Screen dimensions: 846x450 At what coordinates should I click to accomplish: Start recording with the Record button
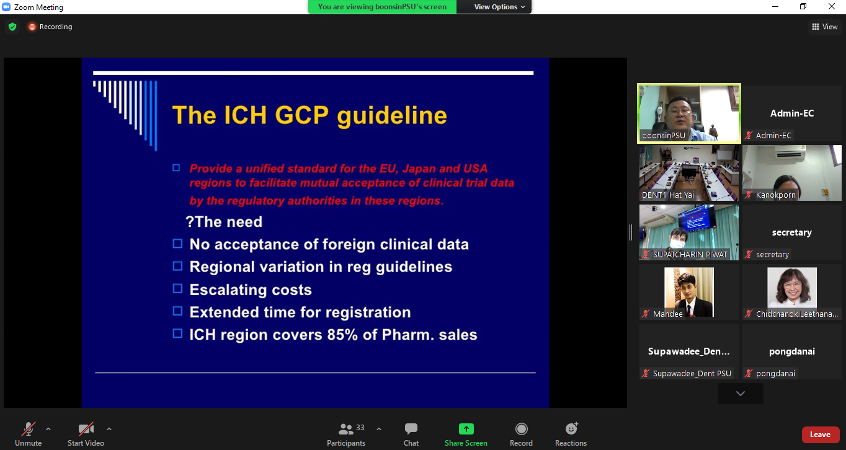522,434
